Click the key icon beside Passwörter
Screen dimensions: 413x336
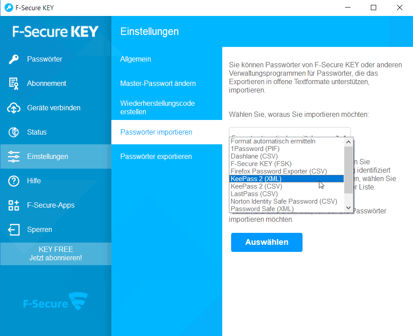(x=14, y=59)
